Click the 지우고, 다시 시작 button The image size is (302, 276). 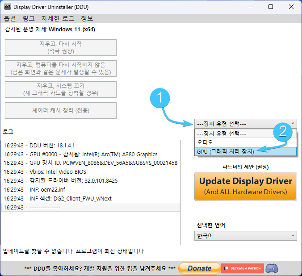tap(60, 47)
